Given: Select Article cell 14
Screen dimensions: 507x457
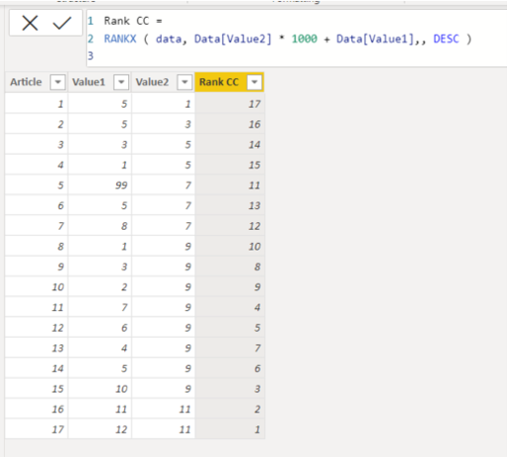Looking at the screenshot, I should click(x=36, y=368).
